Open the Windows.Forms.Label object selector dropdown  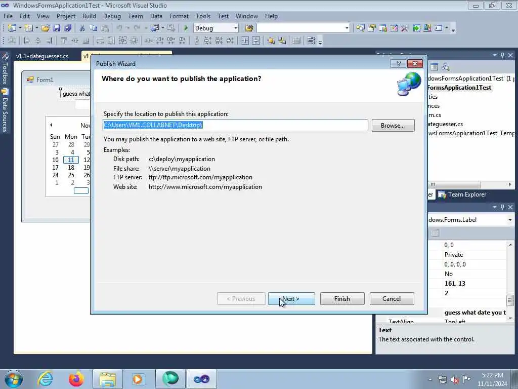coord(510,220)
